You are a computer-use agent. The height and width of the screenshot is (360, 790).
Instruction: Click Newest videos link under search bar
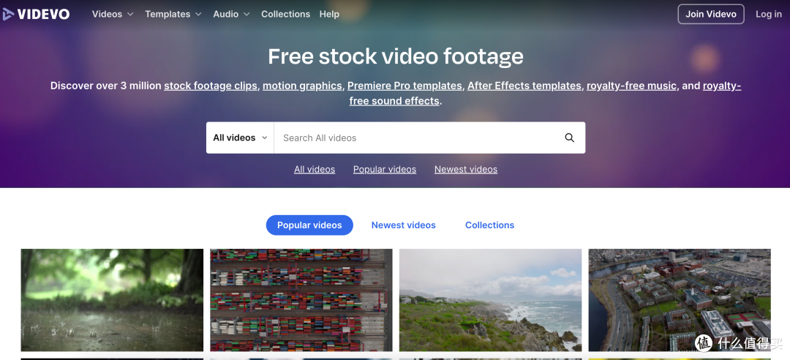pyautogui.click(x=465, y=170)
